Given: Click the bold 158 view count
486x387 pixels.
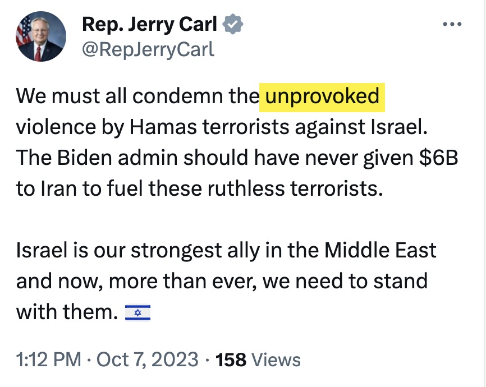Looking at the screenshot, I should point(231,360).
